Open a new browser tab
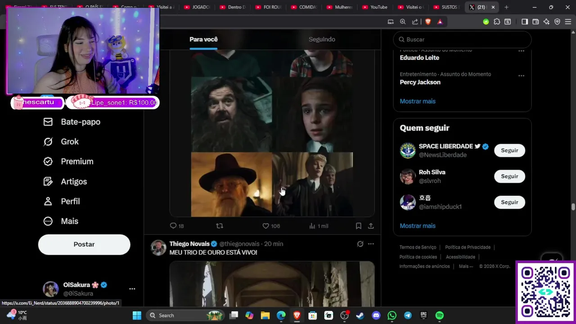The width and height of the screenshot is (576, 324). pyautogui.click(x=506, y=7)
